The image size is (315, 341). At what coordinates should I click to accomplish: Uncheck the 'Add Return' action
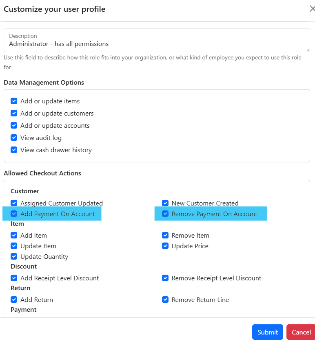coord(13,299)
